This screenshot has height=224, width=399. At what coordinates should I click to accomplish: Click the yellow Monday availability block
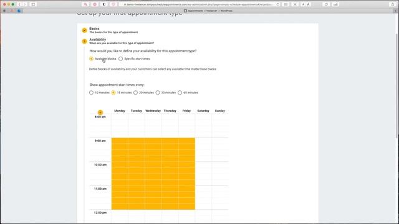coord(120,174)
